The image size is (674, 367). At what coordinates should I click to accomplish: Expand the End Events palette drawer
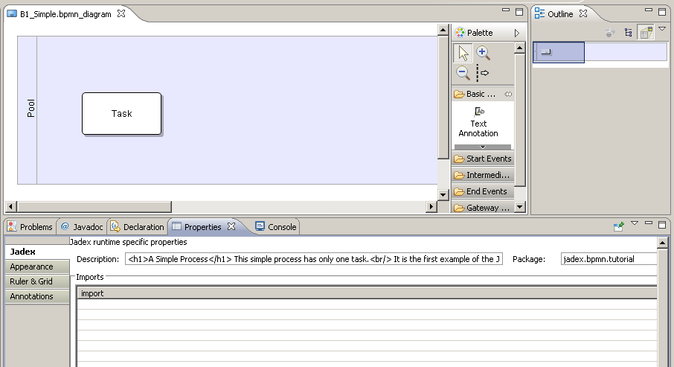(482, 191)
